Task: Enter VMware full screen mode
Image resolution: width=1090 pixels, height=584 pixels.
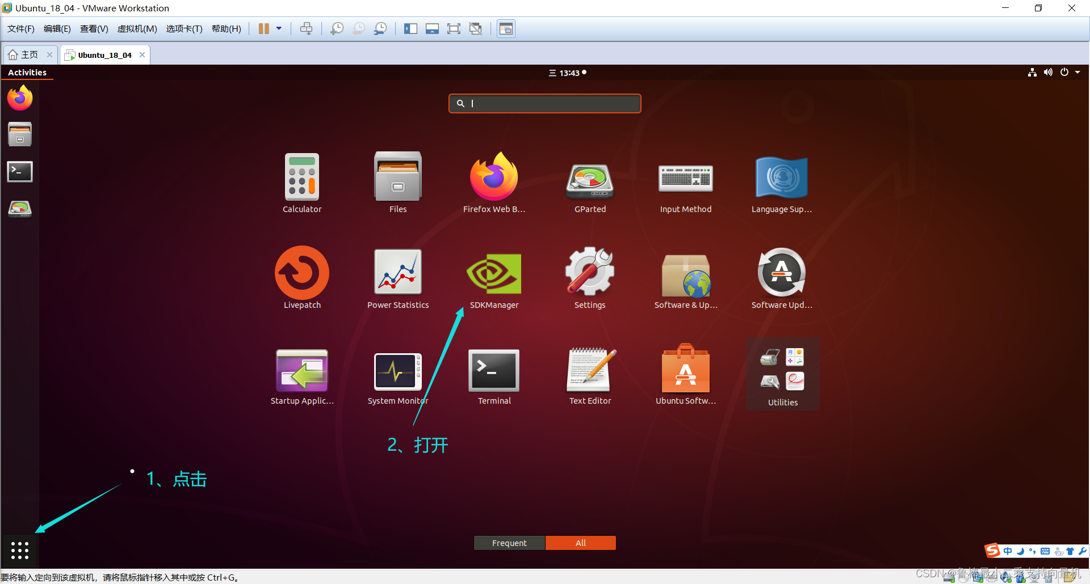Action: [454, 29]
